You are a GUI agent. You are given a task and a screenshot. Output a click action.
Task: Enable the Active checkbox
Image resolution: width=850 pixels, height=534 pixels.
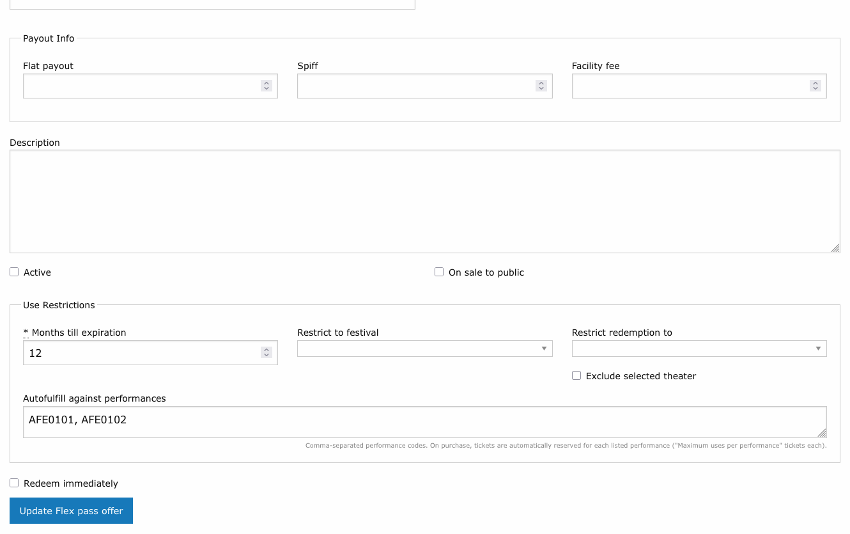14,272
